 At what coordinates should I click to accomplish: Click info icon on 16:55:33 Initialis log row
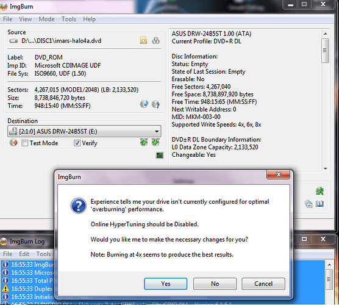tap(5, 296)
